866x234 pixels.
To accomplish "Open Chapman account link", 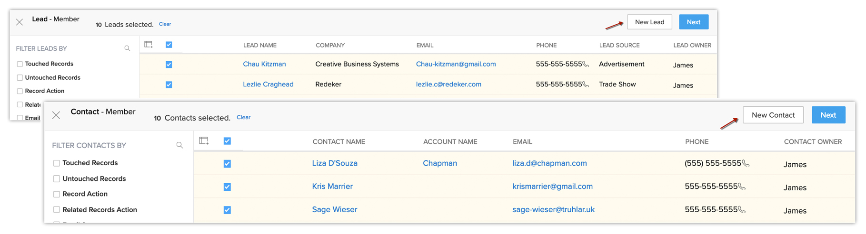I will [x=440, y=163].
